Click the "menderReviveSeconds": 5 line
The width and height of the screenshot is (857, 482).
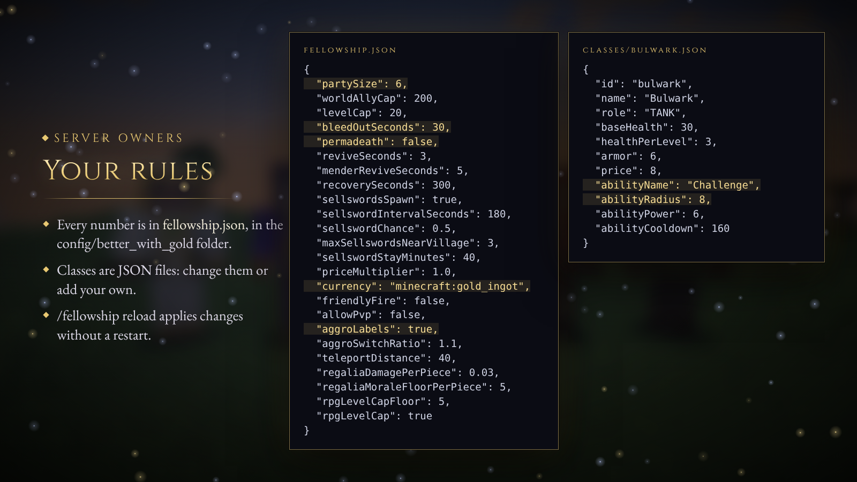point(393,171)
